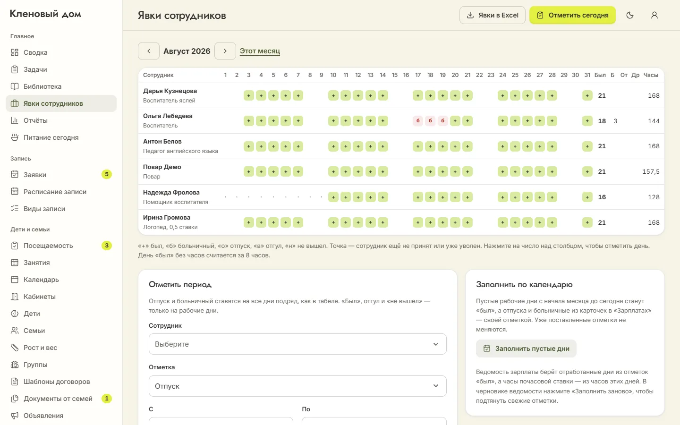680x425 pixels.
Task: Click the Отчёты chart icon
Action: pyautogui.click(x=15, y=120)
